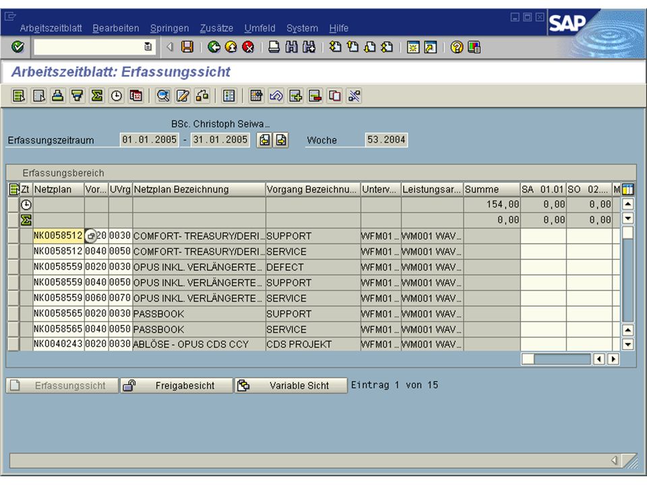Open the Arbeitszeitblatt menu
Screen dimensions: 647x485
click(x=51, y=28)
